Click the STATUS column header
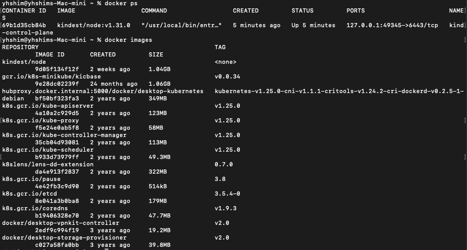Image resolution: width=467 pixels, height=250 pixels. coord(302,10)
